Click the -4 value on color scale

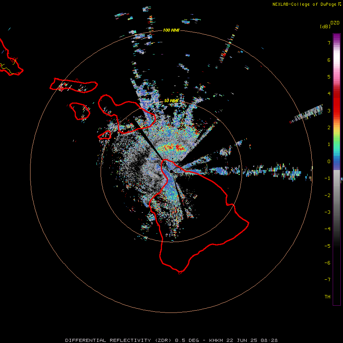(327, 229)
